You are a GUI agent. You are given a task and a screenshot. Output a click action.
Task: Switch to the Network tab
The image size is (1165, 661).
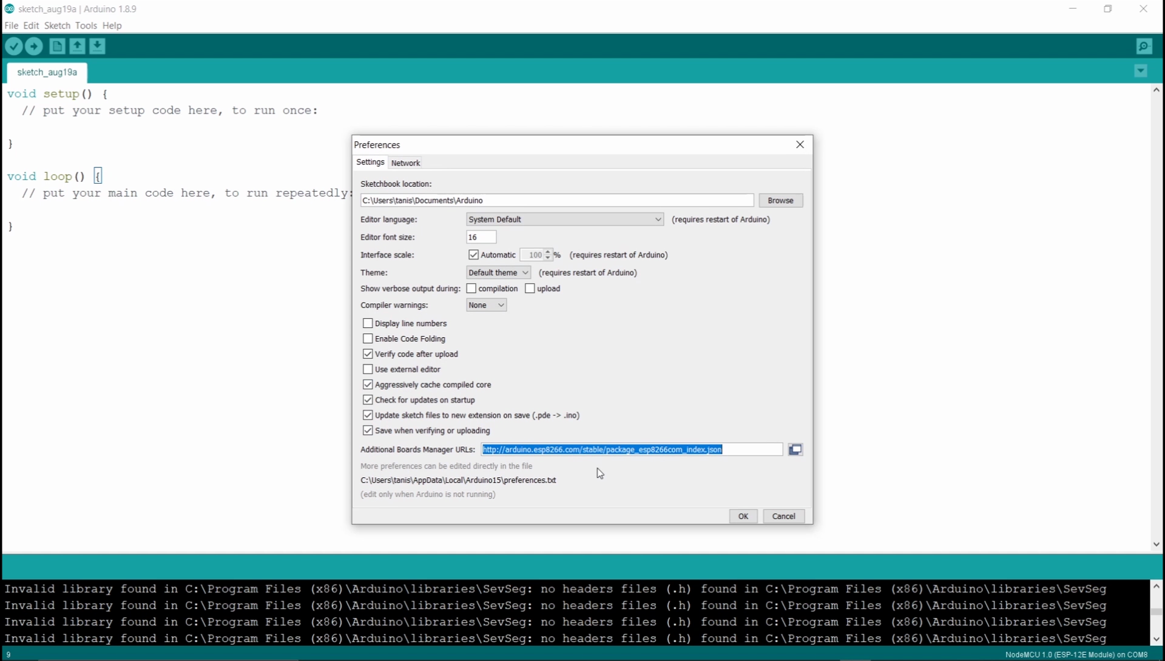[405, 163]
